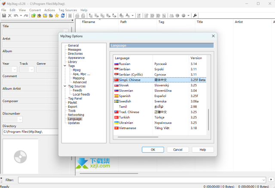Click the Undo arrow toolbar icon
This screenshot has width=275, height=188.
[16, 15]
